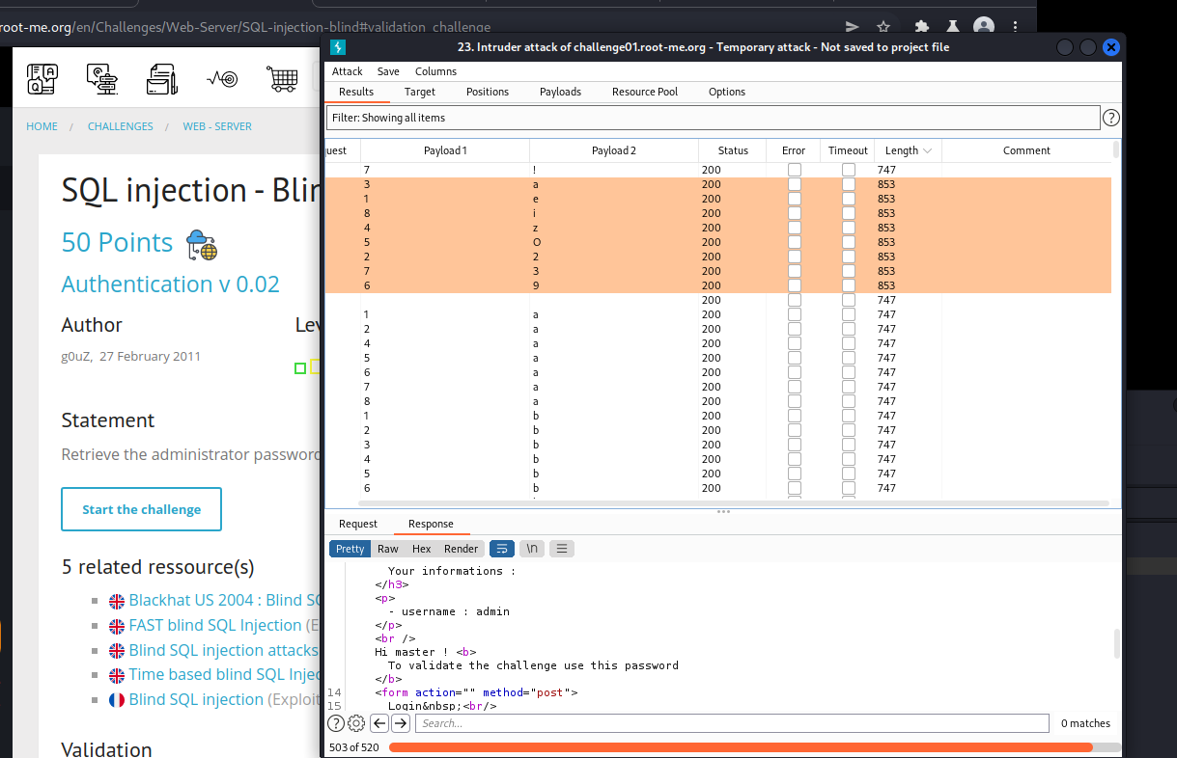Viewport: 1177px width, 758px height.
Task: Select the Render view of the response
Action: [462, 549]
